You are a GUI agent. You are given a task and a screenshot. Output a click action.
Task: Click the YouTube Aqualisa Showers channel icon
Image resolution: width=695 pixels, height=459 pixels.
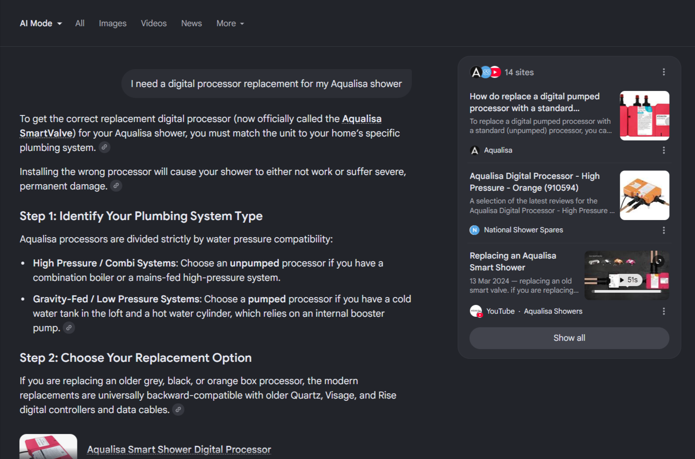(476, 311)
